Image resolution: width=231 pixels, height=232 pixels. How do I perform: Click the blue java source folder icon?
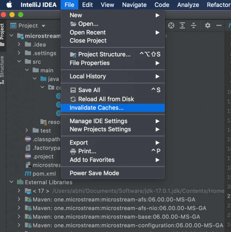[44, 79]
